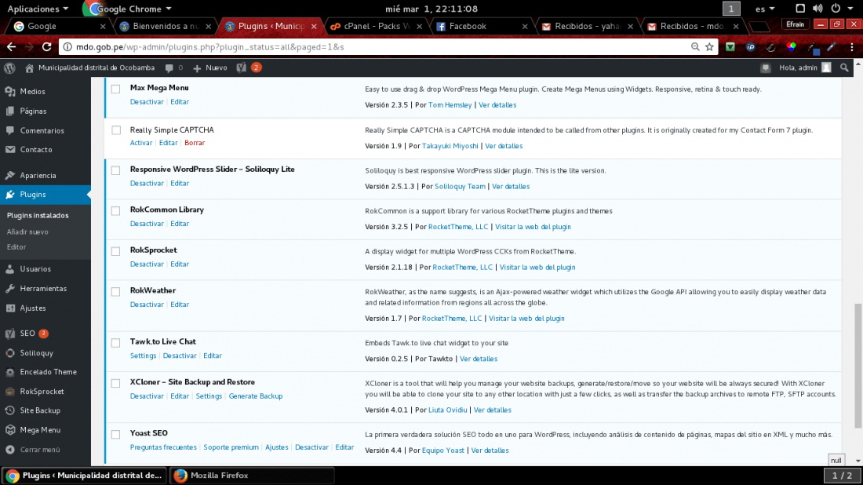Open the WordPress logo menu

[9, 67]
